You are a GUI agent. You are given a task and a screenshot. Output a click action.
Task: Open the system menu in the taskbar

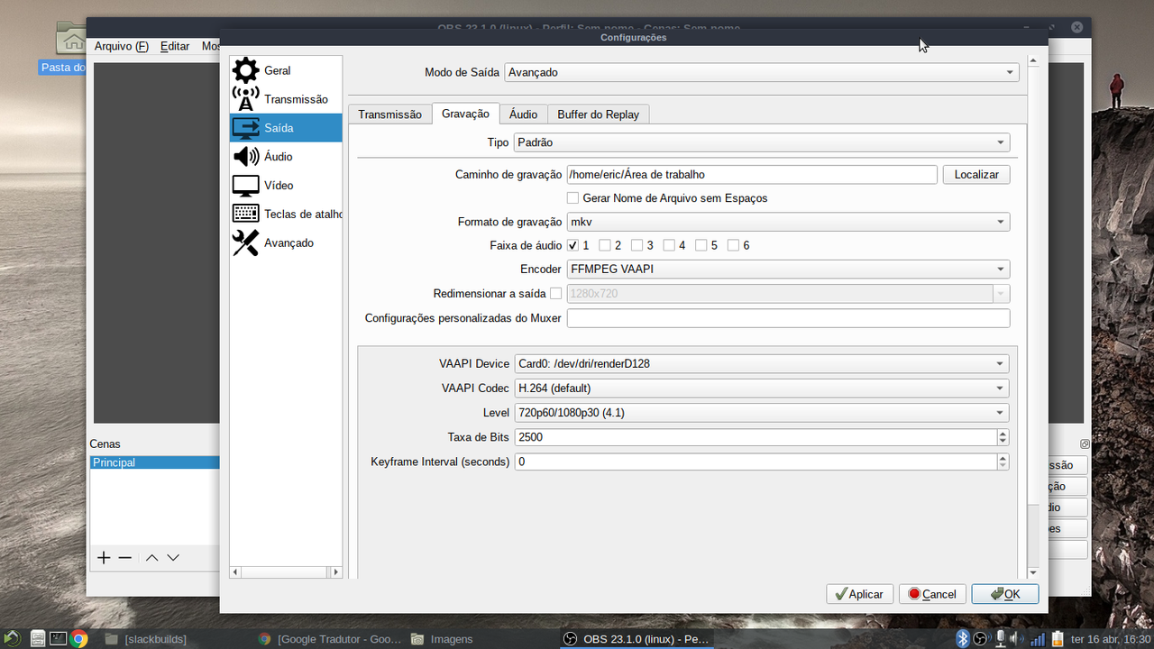(x=14, y=639)
